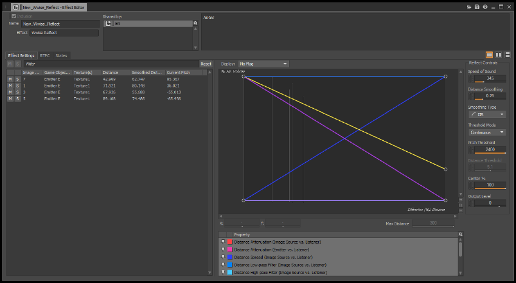
Task: Switch to the RTPC tab
Action: pyautogui.click(x=45, y=55)
